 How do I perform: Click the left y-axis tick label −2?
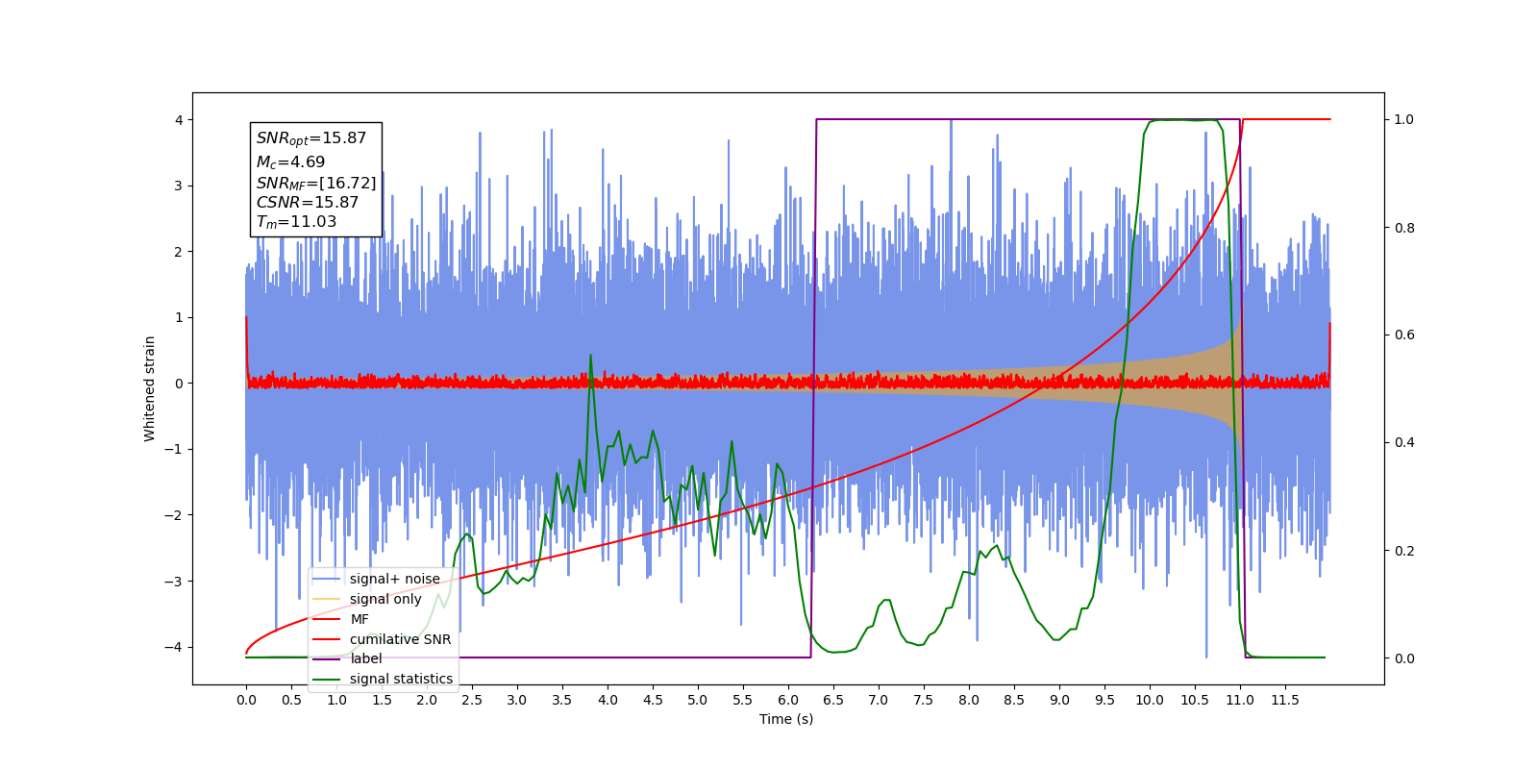coord(173,515)
